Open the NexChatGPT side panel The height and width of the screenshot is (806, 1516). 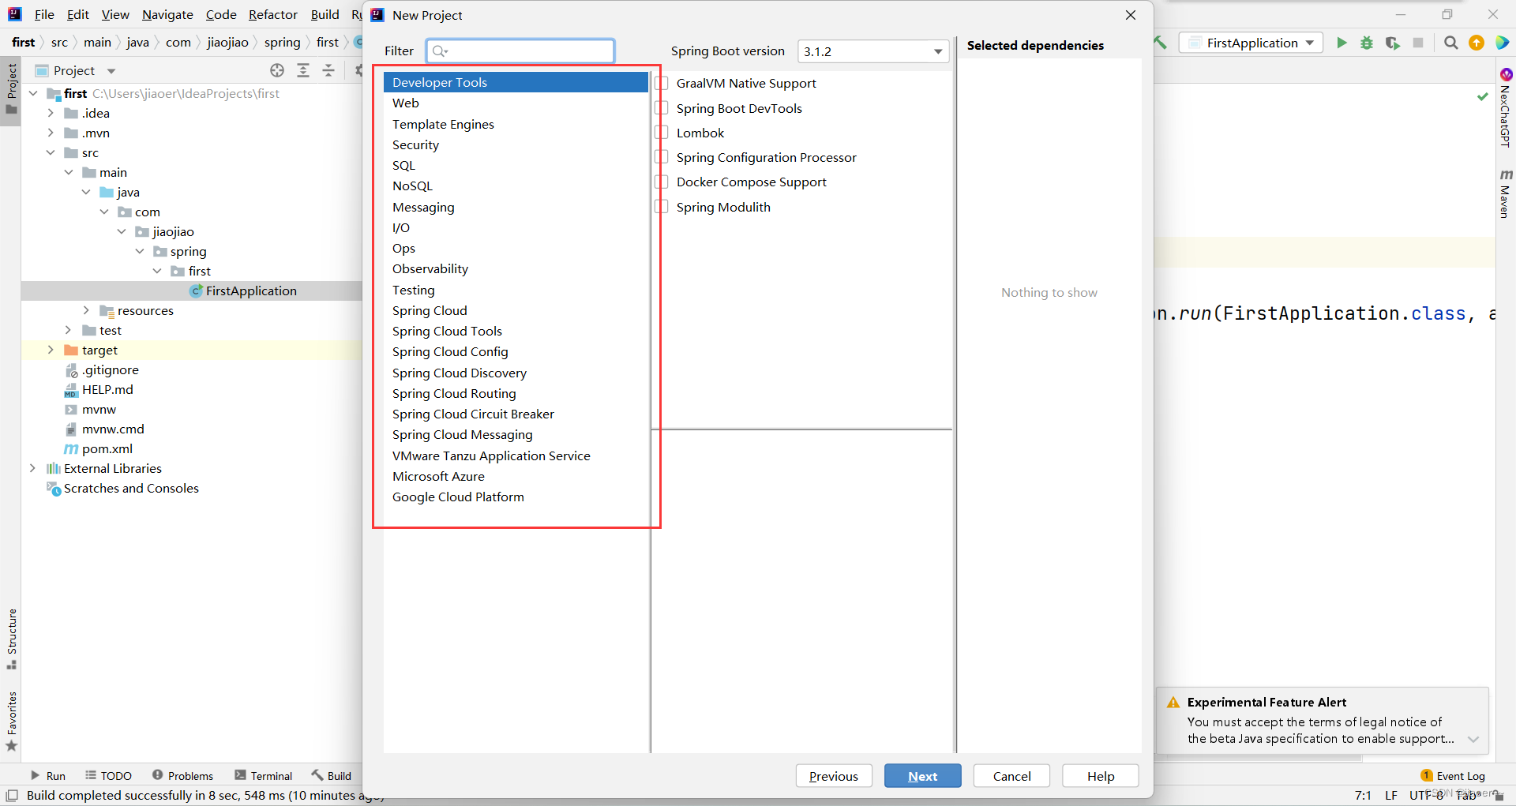pyautogui.click(x=1506, y=108)
